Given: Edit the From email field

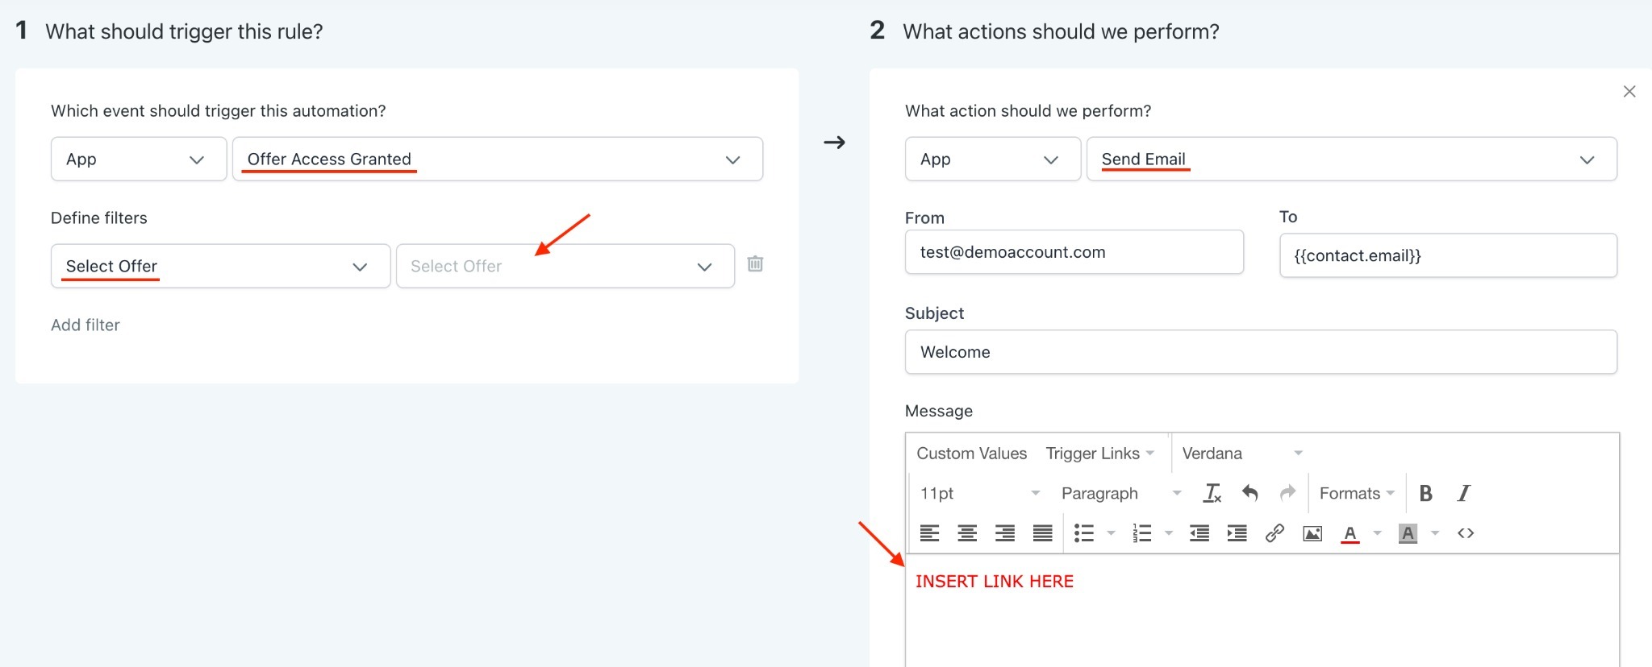Looking at the screenshot, I should 1074,252.
